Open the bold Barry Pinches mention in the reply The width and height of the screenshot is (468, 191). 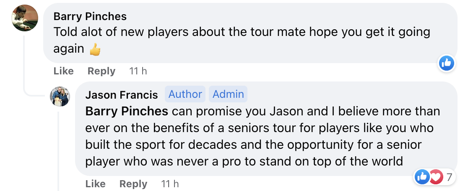(x=127, y=112)
